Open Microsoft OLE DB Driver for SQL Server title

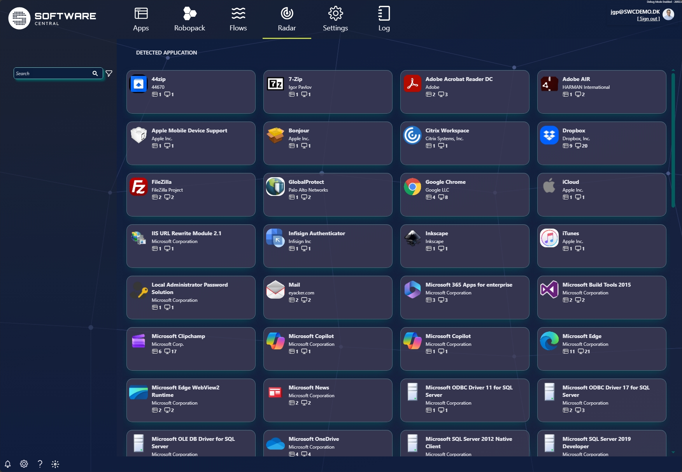[x=193, y=442]
